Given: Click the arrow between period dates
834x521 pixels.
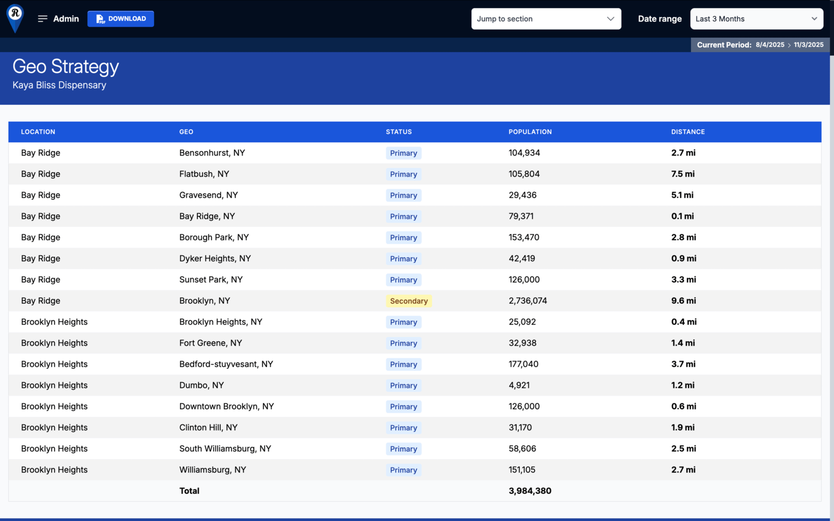Looking at the screenshot, I should tap(789, 45).
